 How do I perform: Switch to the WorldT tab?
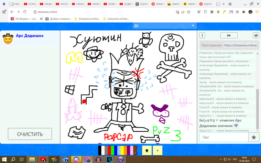(94, 4)
